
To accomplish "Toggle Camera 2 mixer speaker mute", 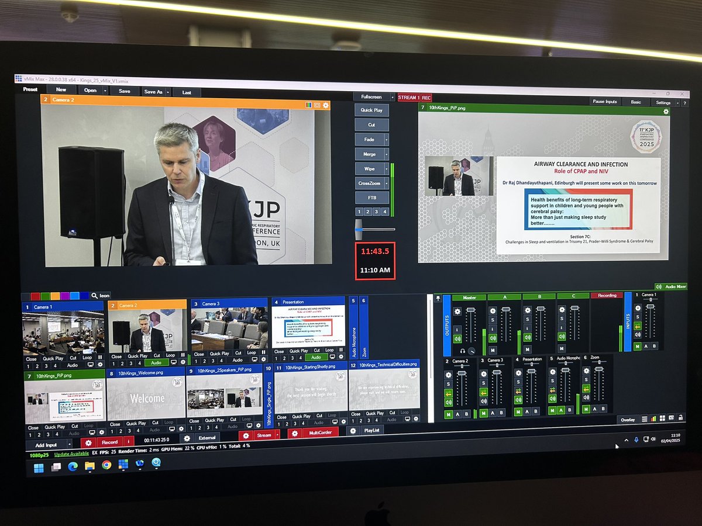I will [x=448, y=402].
